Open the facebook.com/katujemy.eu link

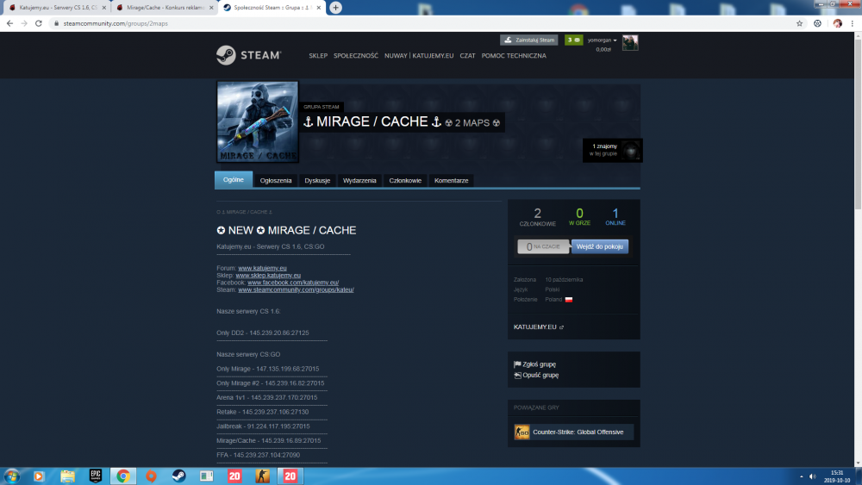(293, 283)
